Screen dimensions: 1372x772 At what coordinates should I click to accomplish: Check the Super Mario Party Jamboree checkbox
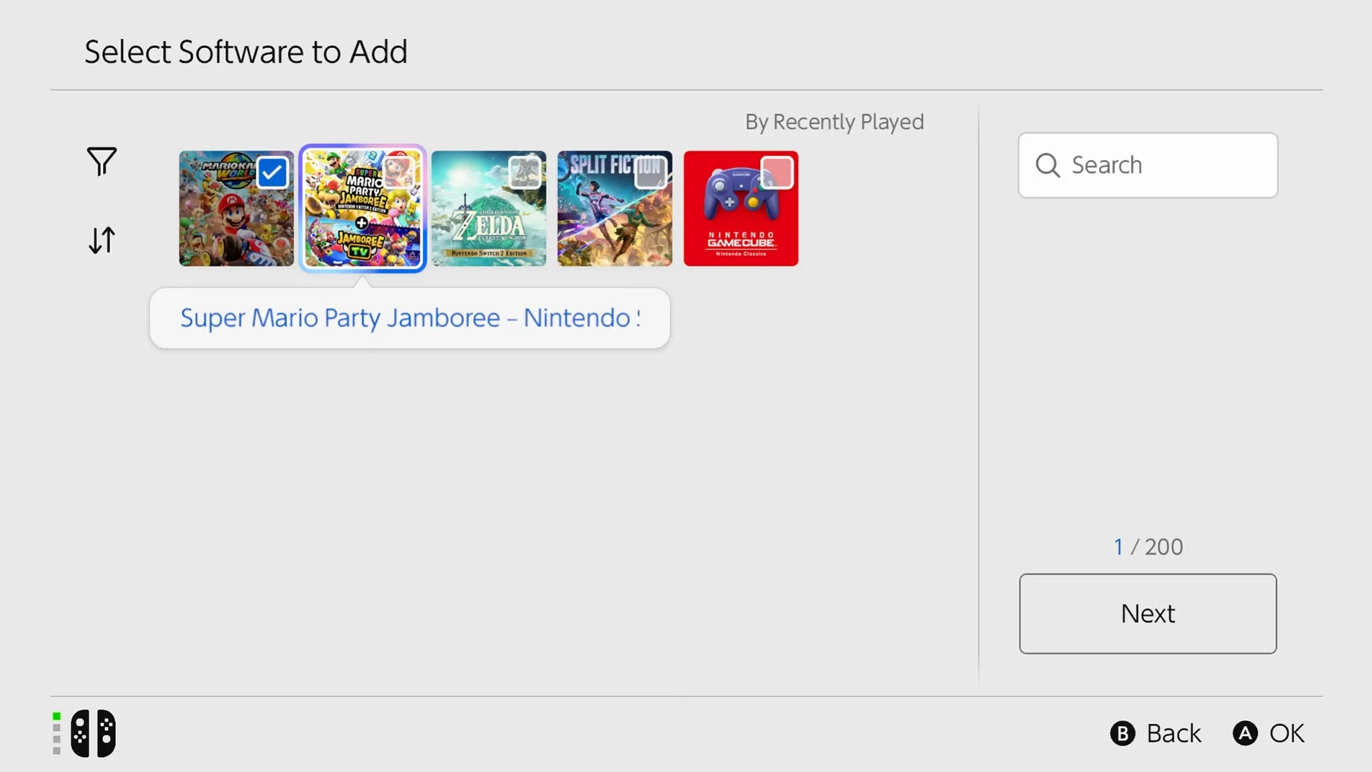coord(397,172)
